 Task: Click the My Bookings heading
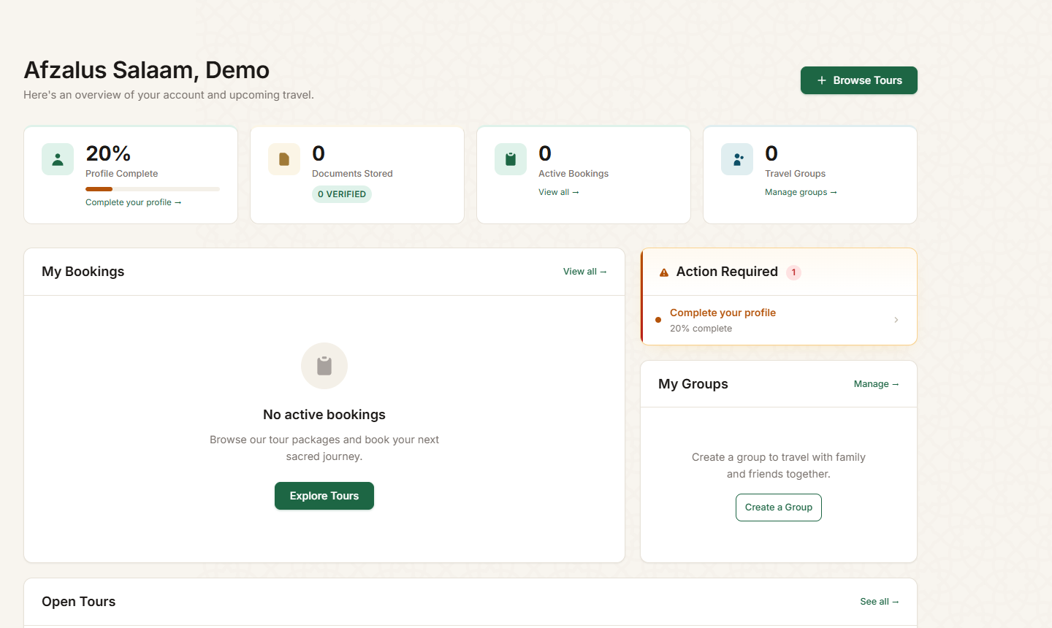click(x=83, y=272)
